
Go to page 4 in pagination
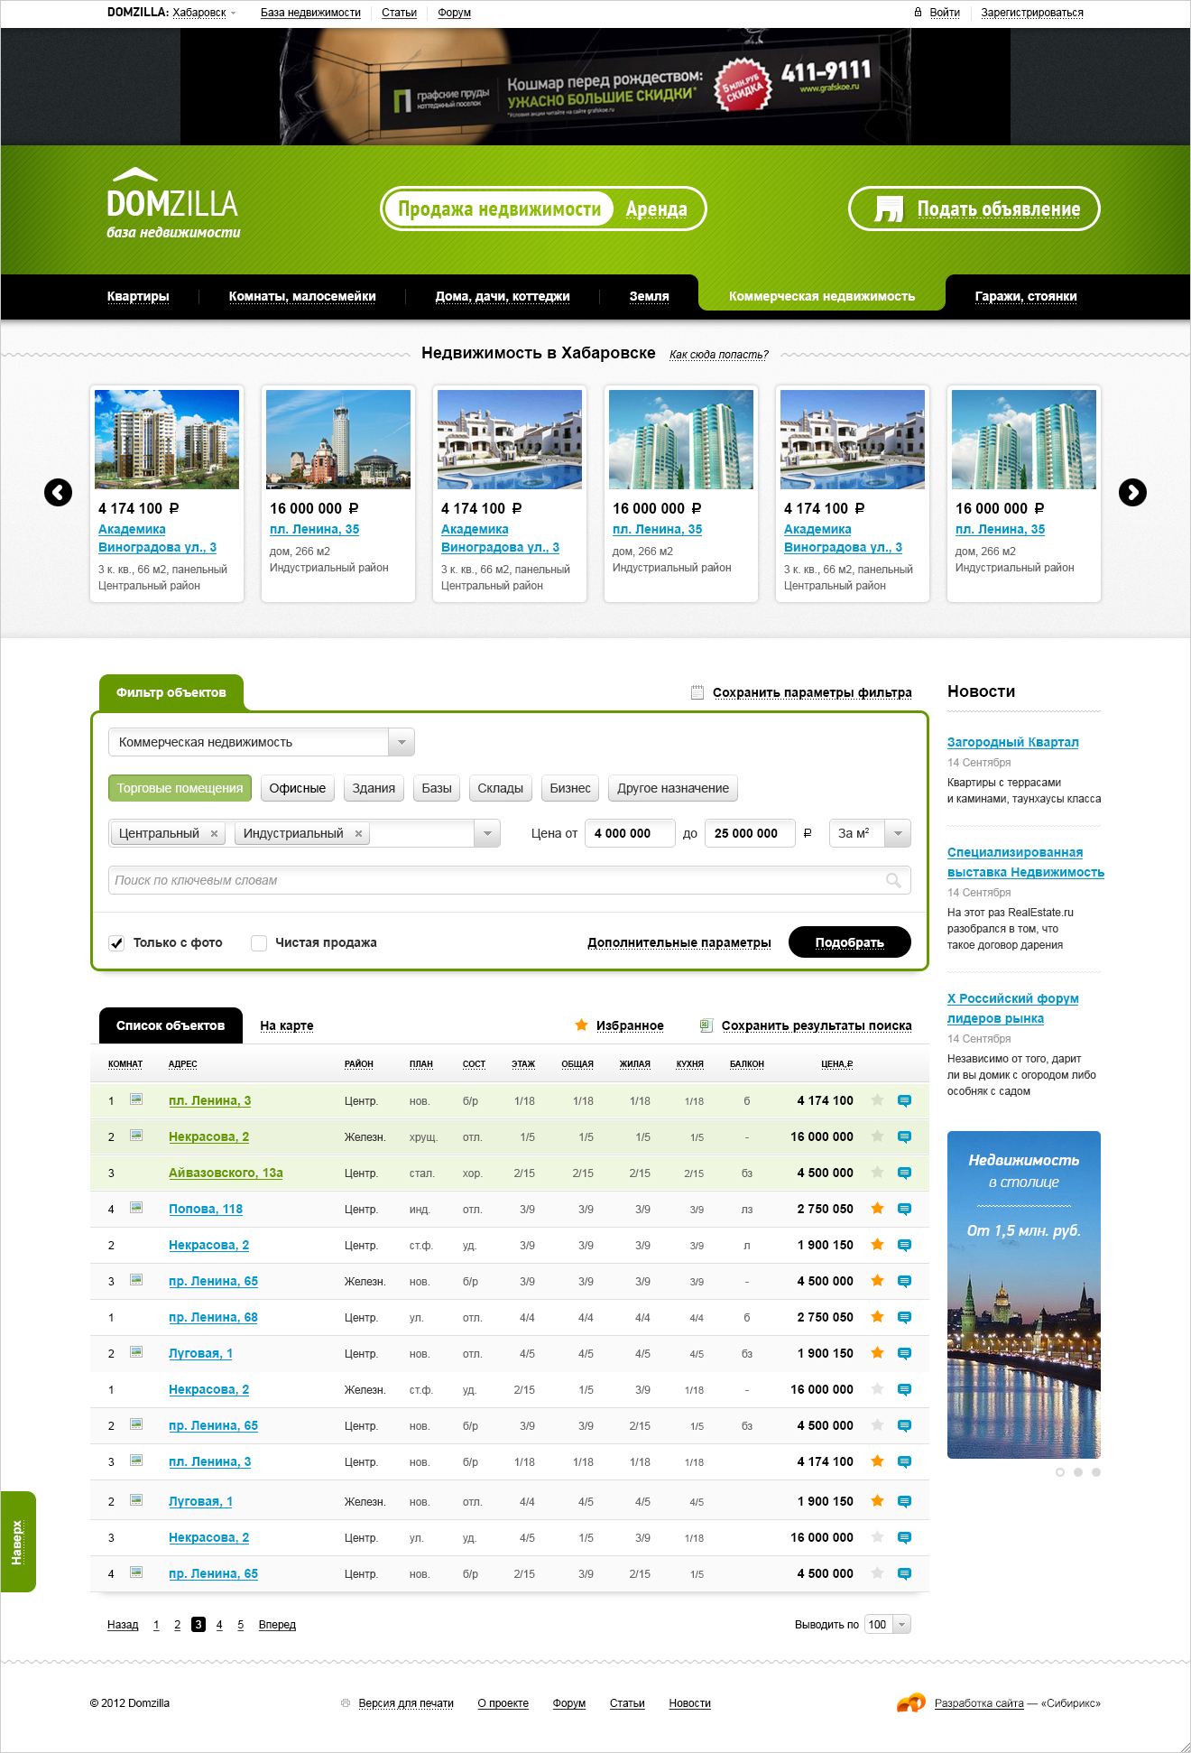tap(219, 1624)
